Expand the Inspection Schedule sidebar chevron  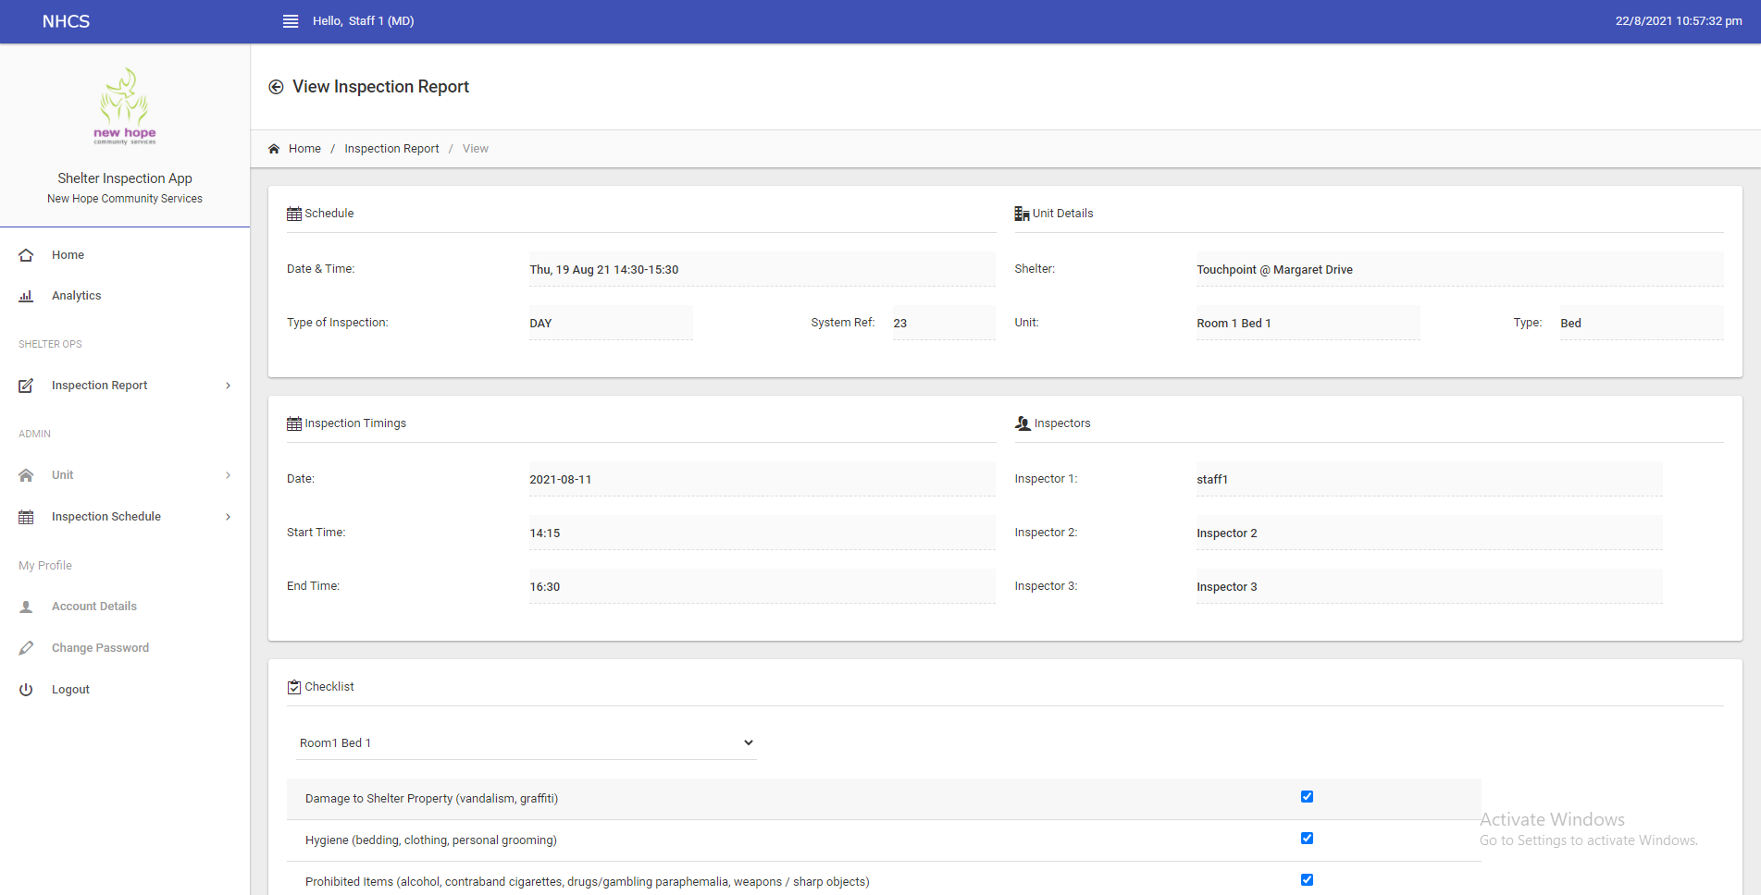click(229, 517)
